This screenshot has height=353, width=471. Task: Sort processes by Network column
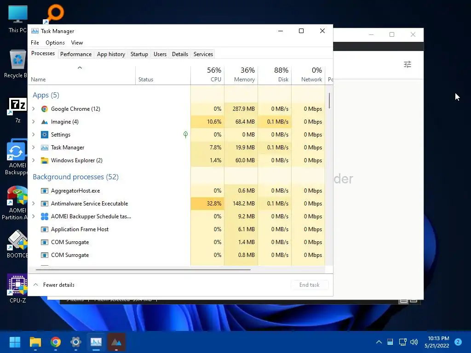click(308, 74)
